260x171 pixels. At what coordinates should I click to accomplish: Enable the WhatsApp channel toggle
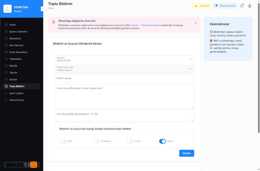(96, 141)
